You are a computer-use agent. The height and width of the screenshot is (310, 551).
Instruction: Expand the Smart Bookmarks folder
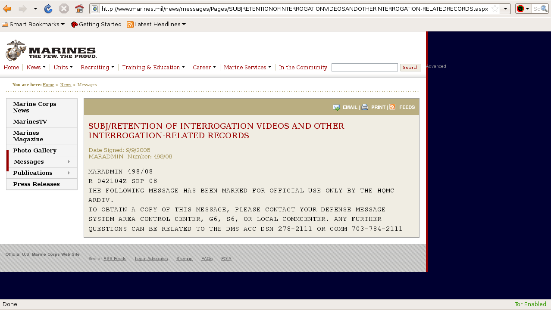click(x=34, y=25)
